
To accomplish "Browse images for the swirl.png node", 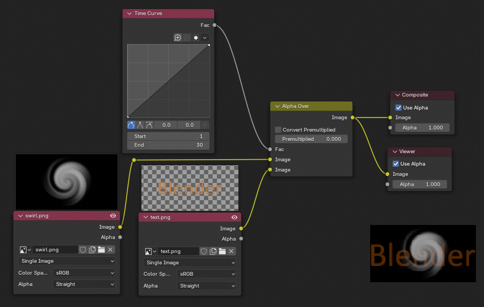I will point(25,250).
